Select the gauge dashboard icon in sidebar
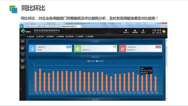 [23, 41]
